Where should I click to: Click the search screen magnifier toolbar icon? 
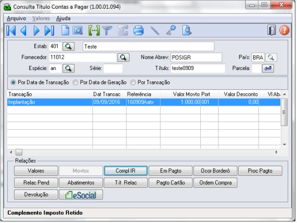pos(78,31)
